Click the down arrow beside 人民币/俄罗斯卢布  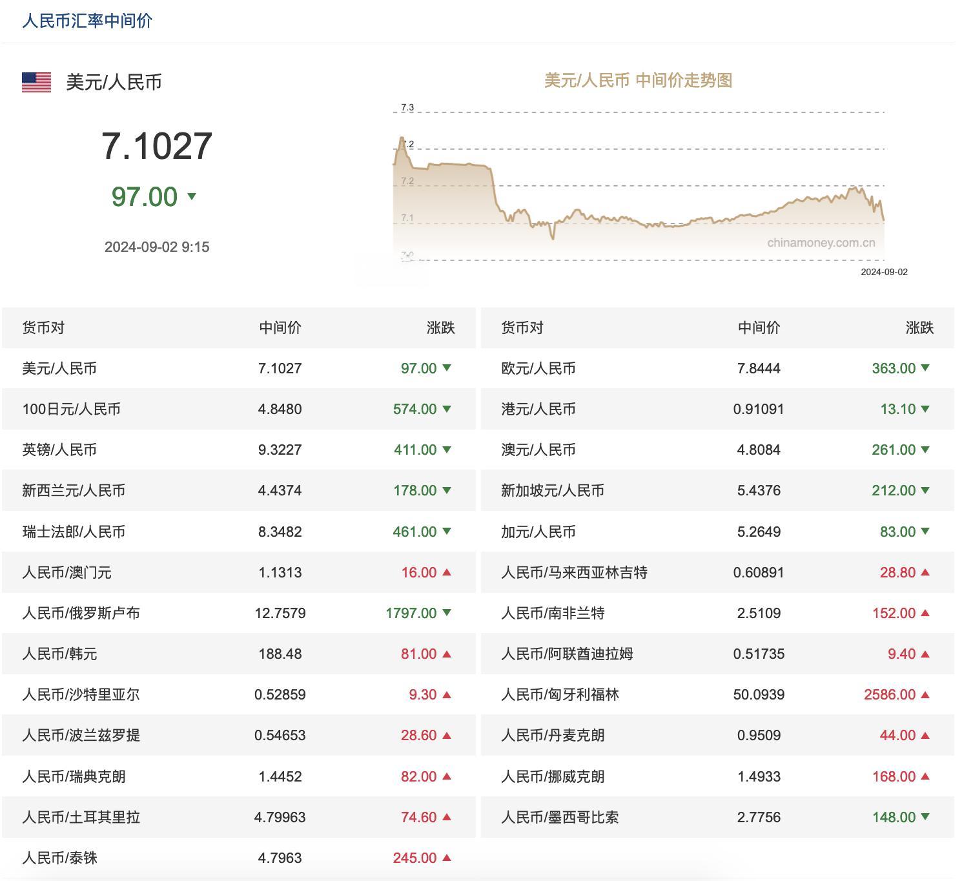(x=447, y=613)
